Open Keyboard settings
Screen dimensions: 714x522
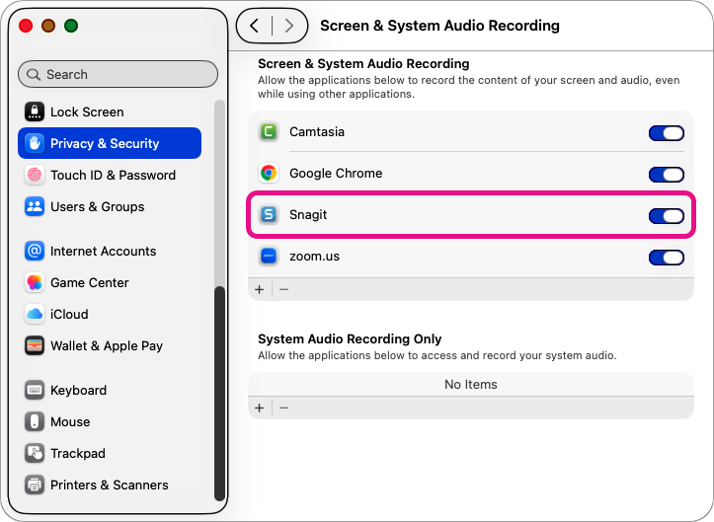click(x=110, y=390)
